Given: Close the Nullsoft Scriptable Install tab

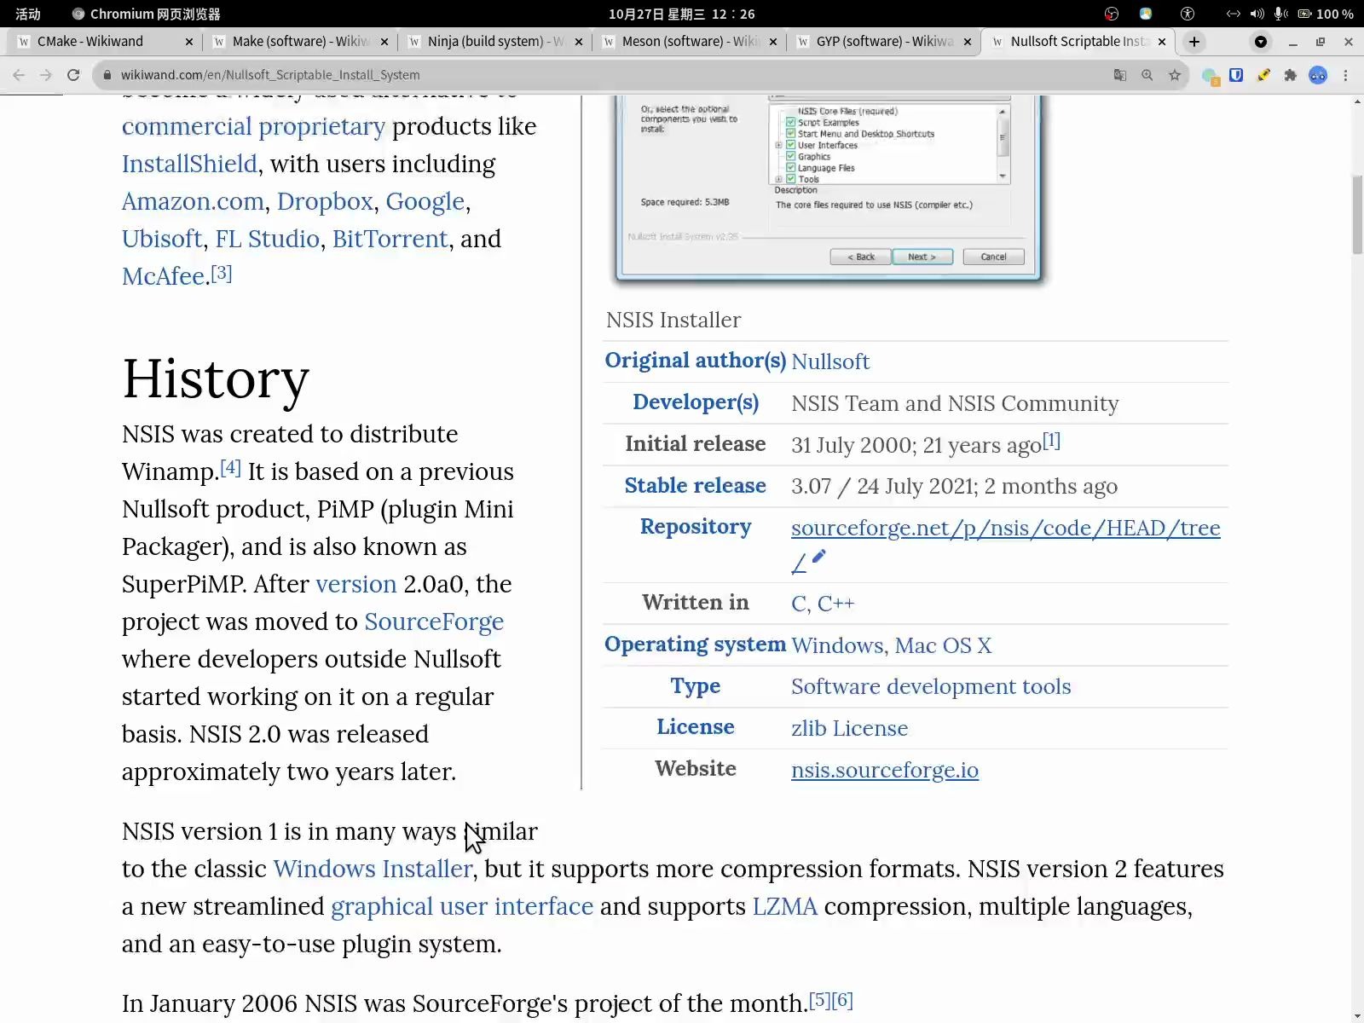Looking at the screenshot, I should coord(1162,42).
